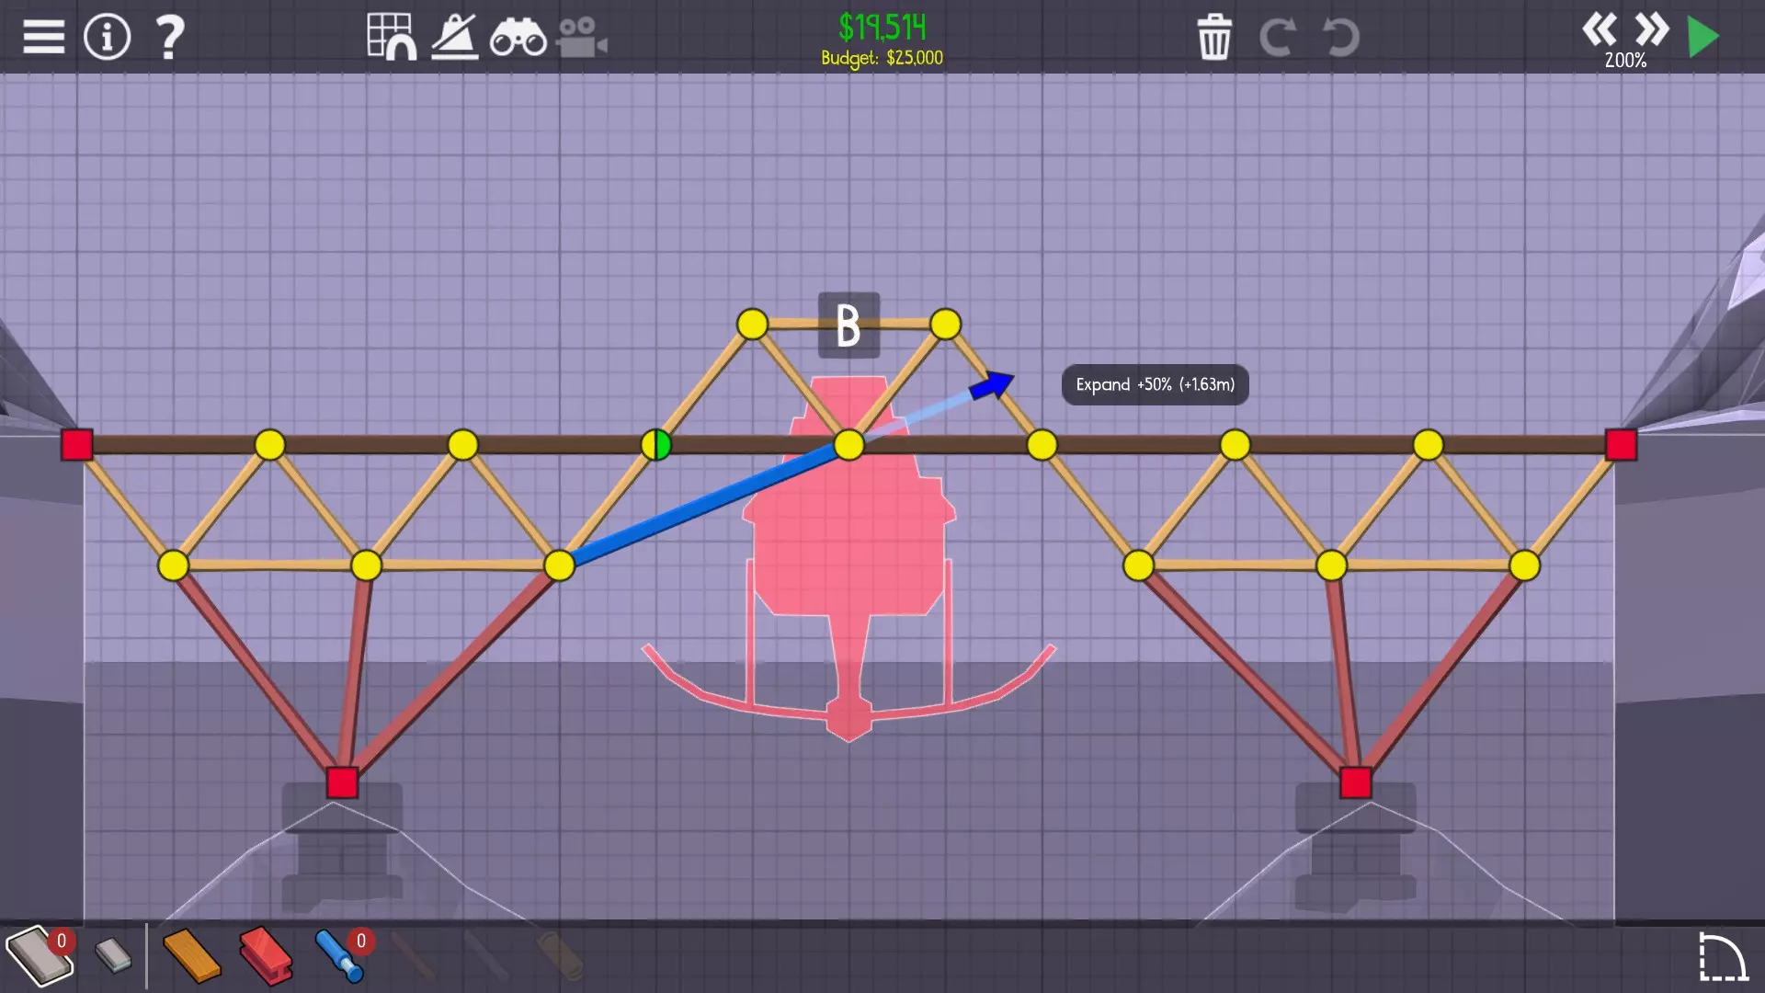The height and width of the screenshot is (993, 1765).
Task: Select the blue hydraulics material
Action: pos(338,956)
